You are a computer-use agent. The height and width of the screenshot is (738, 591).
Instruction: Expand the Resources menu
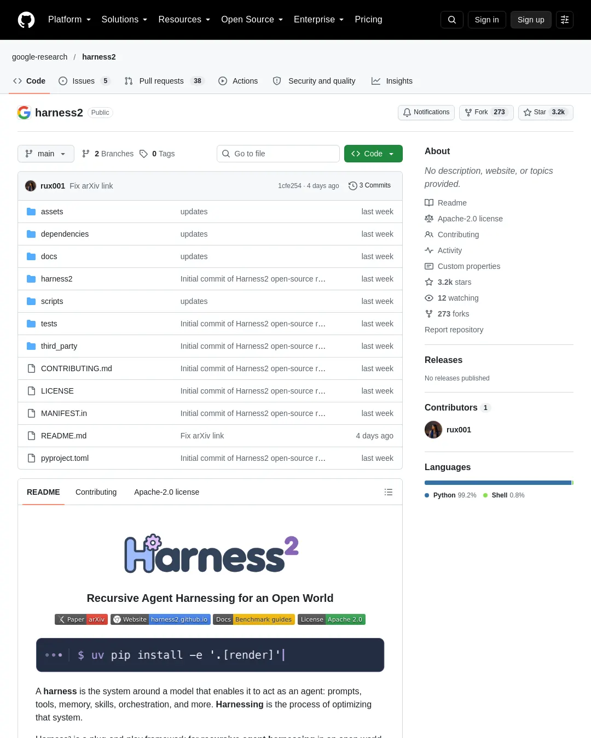tap(184, 20)
